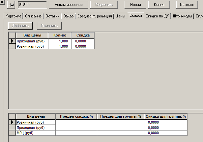Click the Редактирование button

[x=69, y=5]
